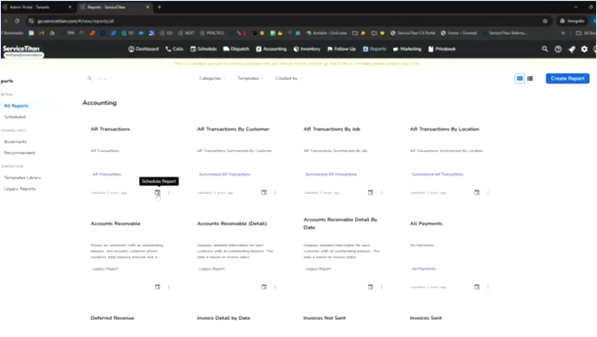Switch to the Admin Portal - Tenants tab
Image resolution: width=597 pixels, height=337 pixels.
[x=39, y=7]
